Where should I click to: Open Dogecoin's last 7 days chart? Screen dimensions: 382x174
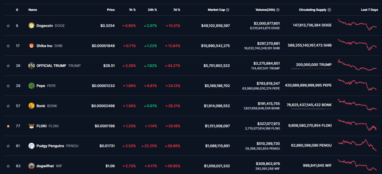[x=357, y=25]
